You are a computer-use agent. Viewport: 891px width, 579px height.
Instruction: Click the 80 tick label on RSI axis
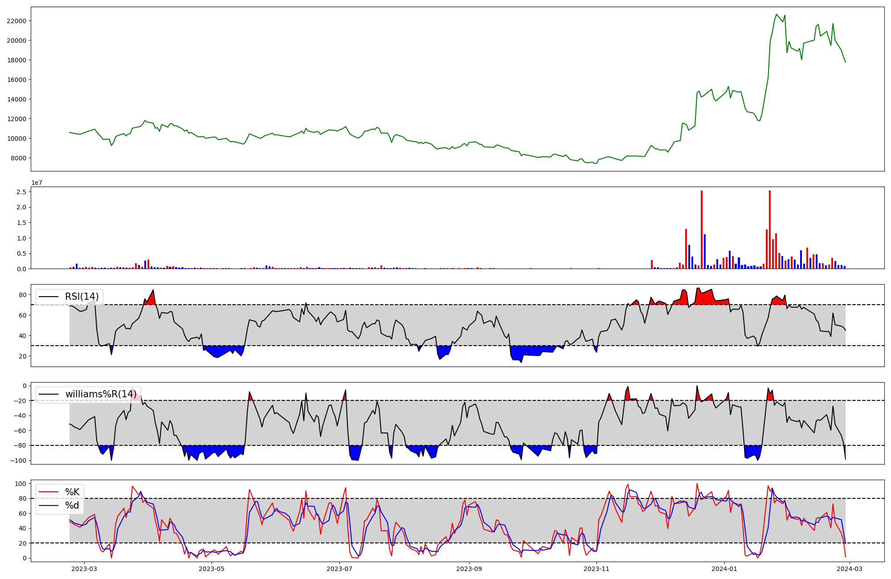pyautogui.click(x=22, y=295)
